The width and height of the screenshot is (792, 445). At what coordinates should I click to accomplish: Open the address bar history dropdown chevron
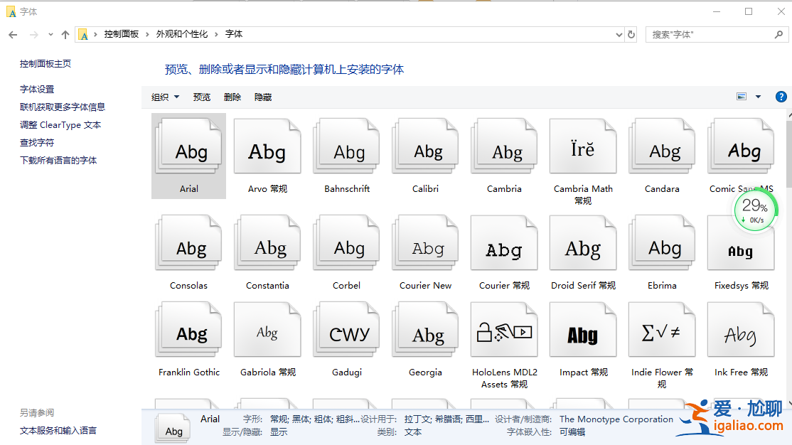click(x=618, y=33)
